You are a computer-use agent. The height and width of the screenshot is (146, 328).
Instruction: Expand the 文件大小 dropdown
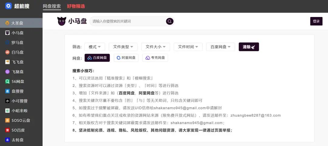[155, 47]
